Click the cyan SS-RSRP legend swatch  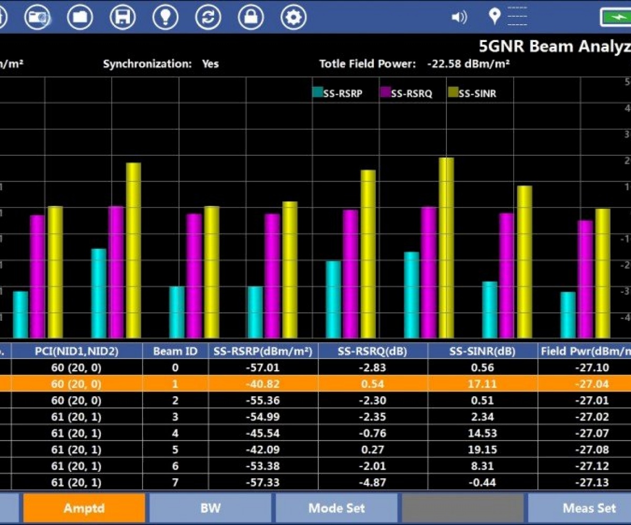(x=317, y=92)
